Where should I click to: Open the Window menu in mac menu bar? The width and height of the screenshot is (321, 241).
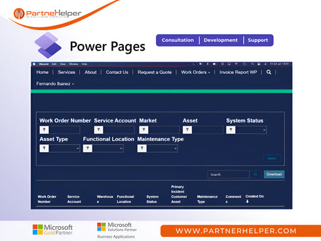point(73,64)
